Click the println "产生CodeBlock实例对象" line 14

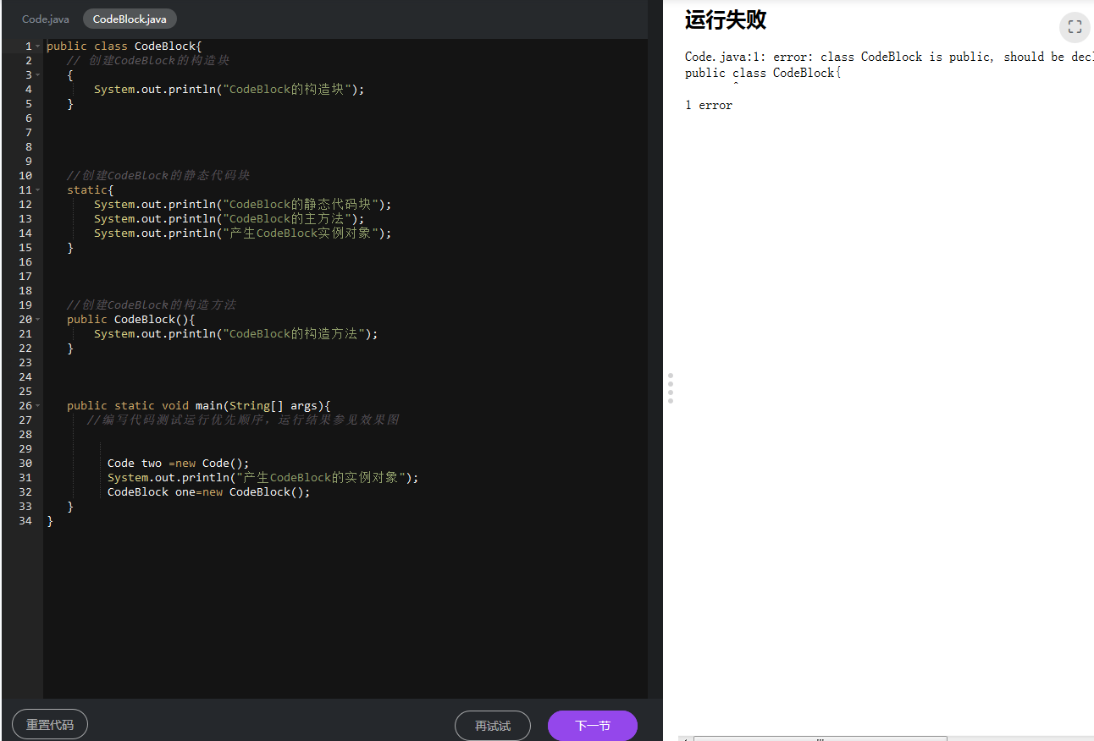(x=243, y=233)
